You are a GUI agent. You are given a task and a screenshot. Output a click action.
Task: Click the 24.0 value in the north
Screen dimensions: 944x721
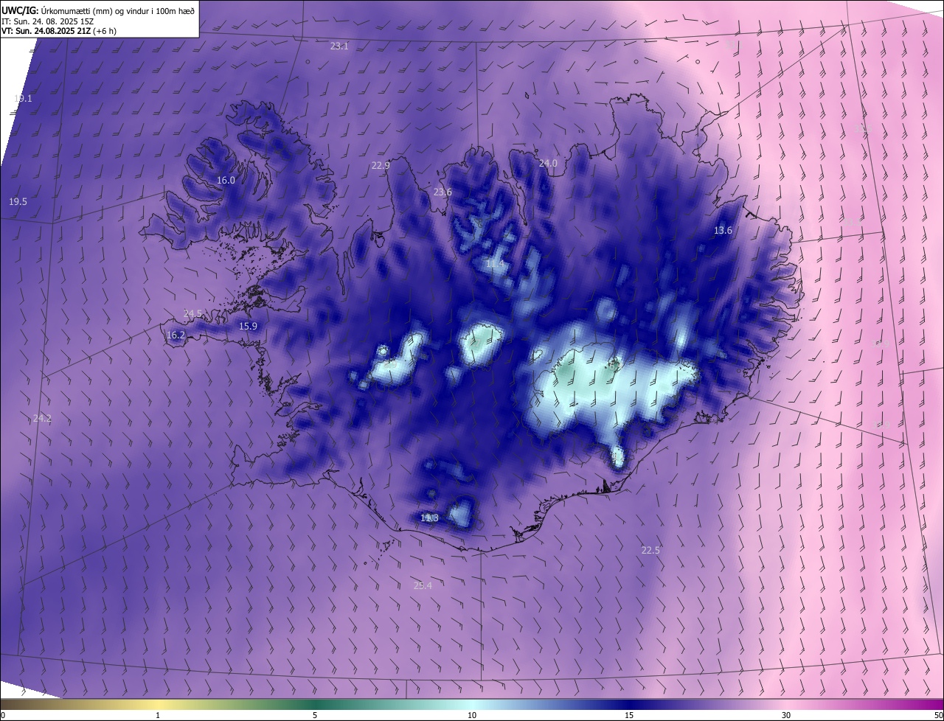coord(548,163)
